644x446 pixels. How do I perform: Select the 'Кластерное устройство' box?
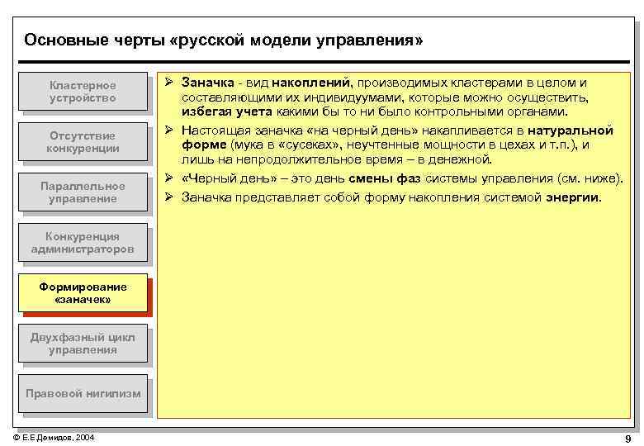(83, 92)
